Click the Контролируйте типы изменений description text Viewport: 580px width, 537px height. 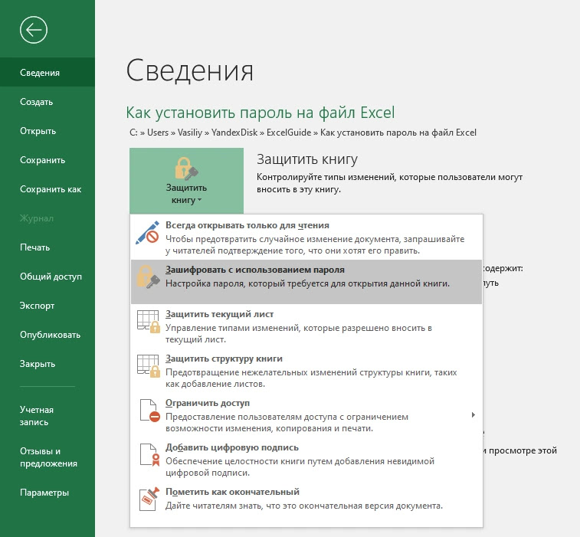(x=389, y=183)
